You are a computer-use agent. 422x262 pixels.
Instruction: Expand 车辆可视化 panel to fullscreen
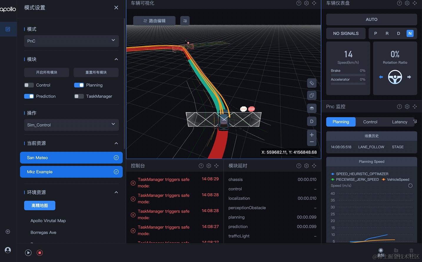[x=314, y=3]
